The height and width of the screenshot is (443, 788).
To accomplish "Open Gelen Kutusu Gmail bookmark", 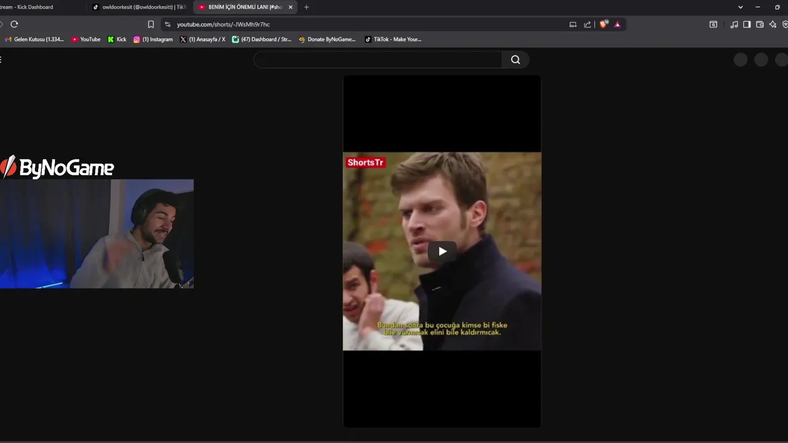I will pyautogui.click(x=34, y=39).
